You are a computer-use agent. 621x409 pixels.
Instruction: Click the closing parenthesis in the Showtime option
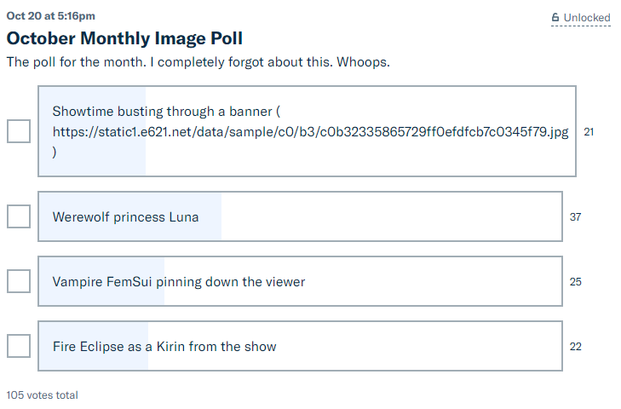pyautogui.click(x=55, y=154)
